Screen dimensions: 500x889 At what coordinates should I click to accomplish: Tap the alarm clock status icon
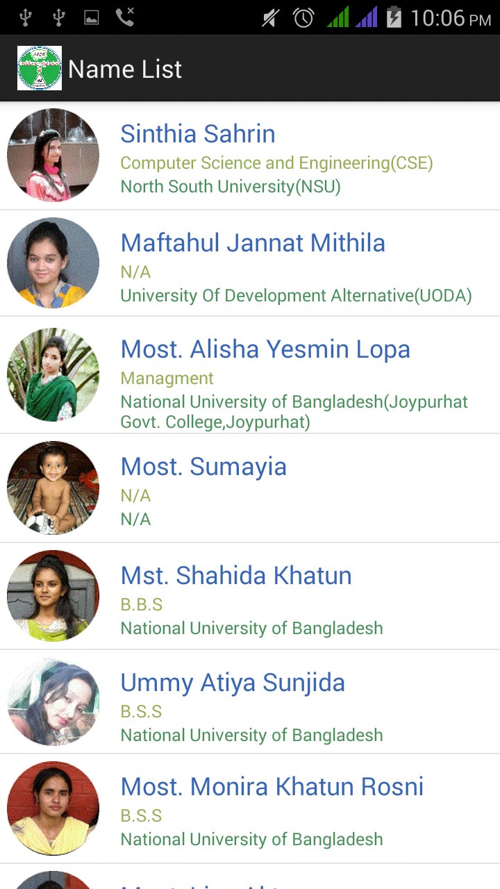point(303,17)
